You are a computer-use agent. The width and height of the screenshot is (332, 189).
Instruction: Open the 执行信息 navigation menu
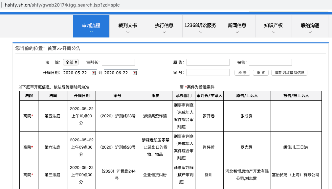[164, 26]
